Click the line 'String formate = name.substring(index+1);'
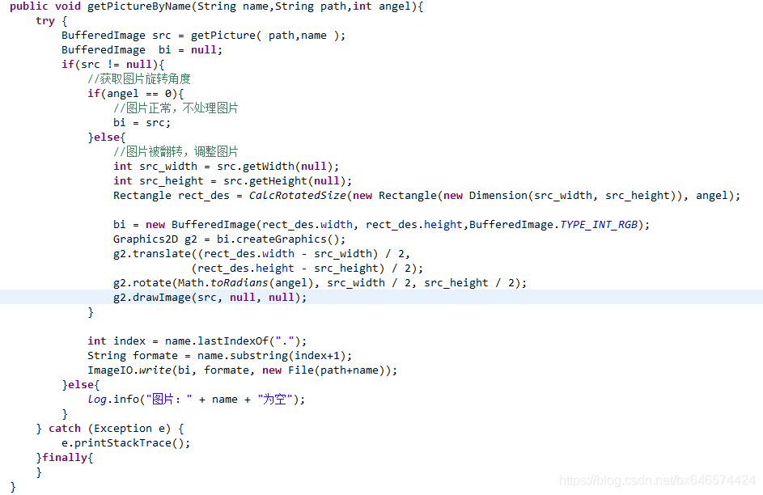This screenshot has height=495, width=763. tap(219, 357)
